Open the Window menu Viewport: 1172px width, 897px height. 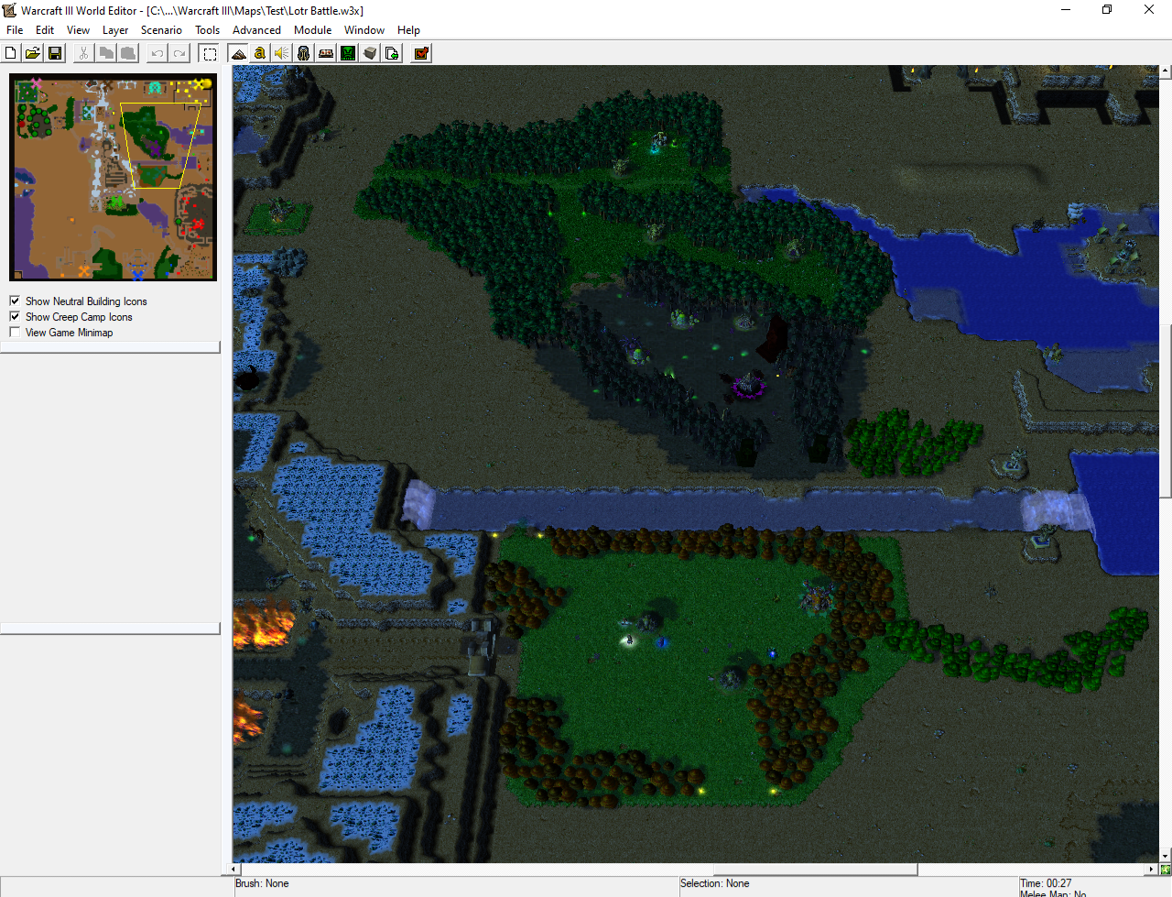click(364, 30)
